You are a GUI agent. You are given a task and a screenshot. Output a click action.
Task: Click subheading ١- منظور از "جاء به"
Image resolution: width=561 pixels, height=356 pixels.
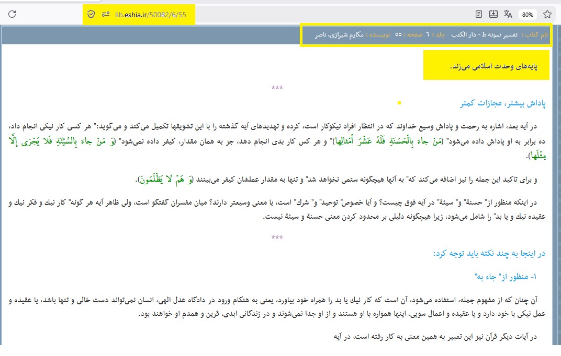click(506, 277)
